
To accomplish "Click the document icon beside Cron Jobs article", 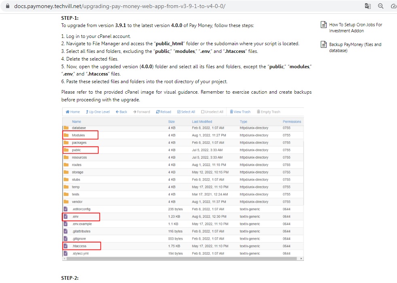I will point(324,25).
